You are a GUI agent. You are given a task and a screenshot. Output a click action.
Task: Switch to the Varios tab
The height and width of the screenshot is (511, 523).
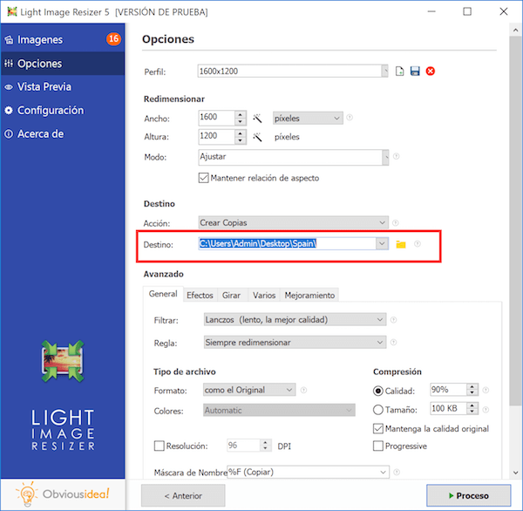click(x=264, y=295)
